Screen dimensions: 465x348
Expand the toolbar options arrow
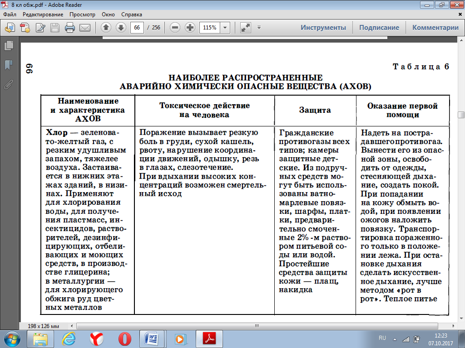coord(259,28)
